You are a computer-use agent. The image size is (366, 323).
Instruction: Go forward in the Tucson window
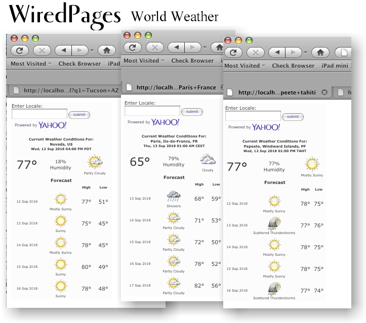click(80, 51)
